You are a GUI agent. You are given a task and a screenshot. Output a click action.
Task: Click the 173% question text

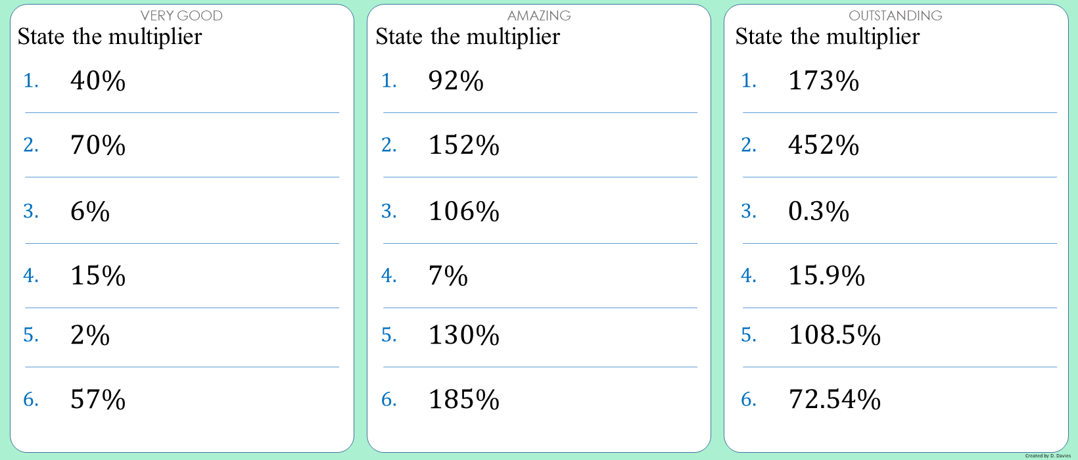(x=824, y=81)
